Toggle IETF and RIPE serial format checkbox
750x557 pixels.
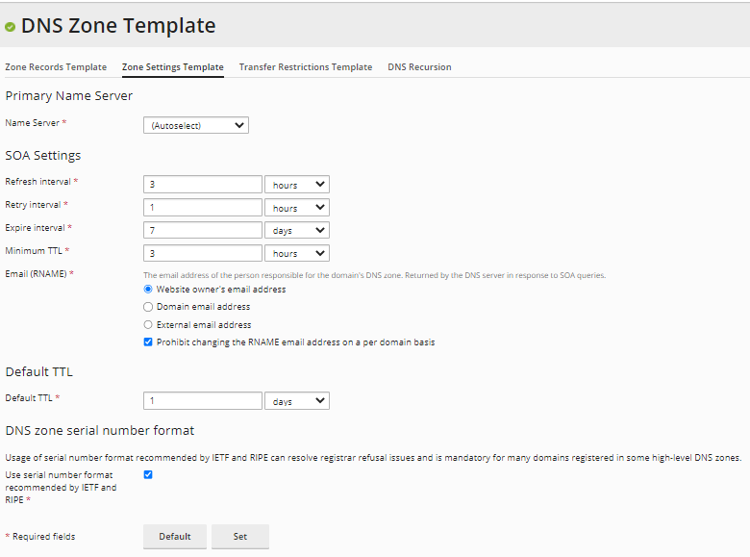[148, 474]
